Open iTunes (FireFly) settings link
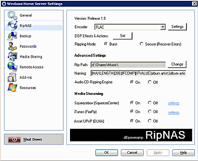 tap(173, 112)
